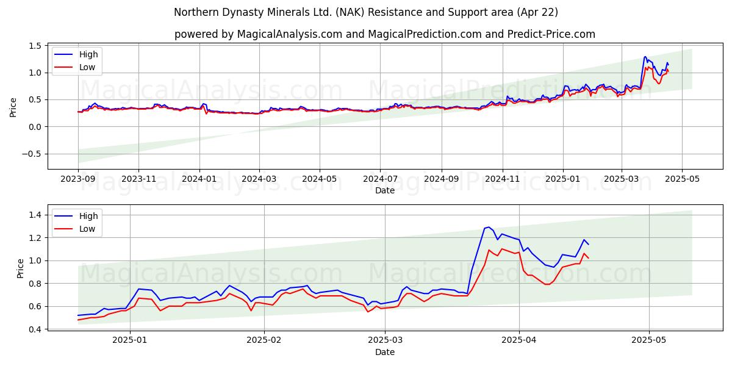
Task: Click the 2025-04 x-axis label in bottom chart
Action: pos(519,341)
